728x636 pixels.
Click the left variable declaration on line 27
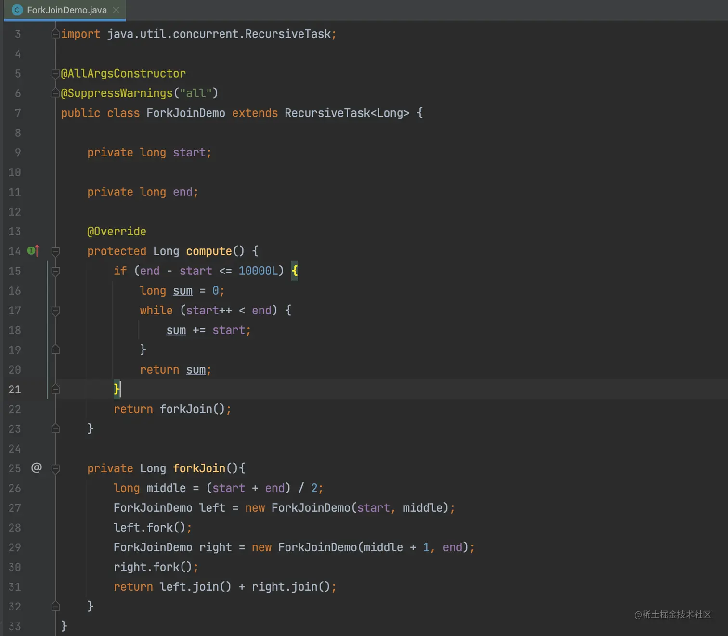coord(212,508)
